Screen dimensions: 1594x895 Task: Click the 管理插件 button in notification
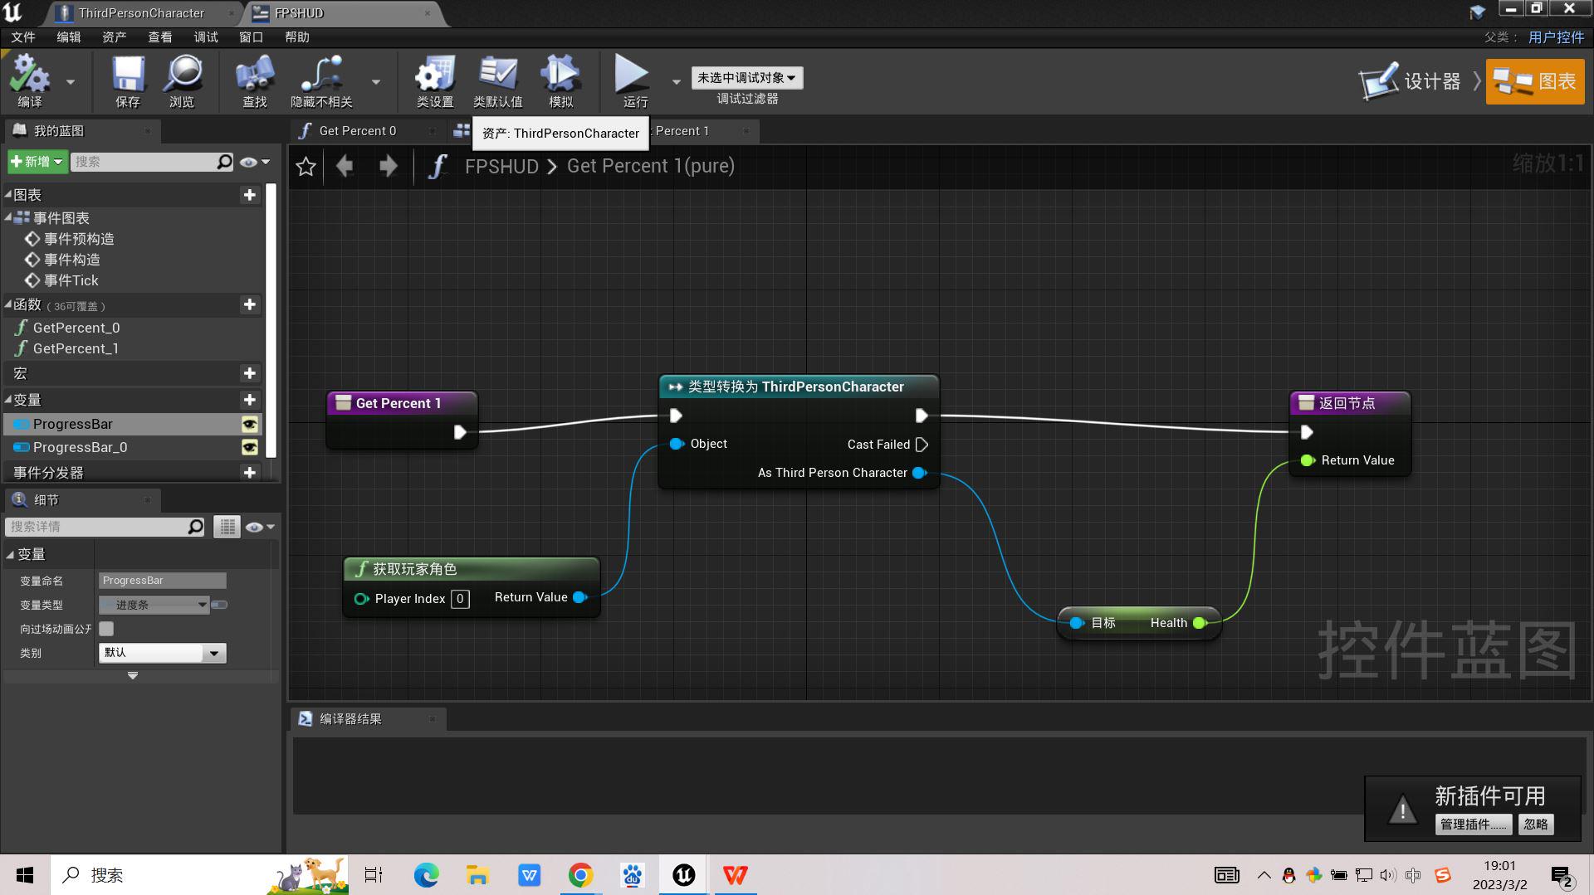point(1474,824)
